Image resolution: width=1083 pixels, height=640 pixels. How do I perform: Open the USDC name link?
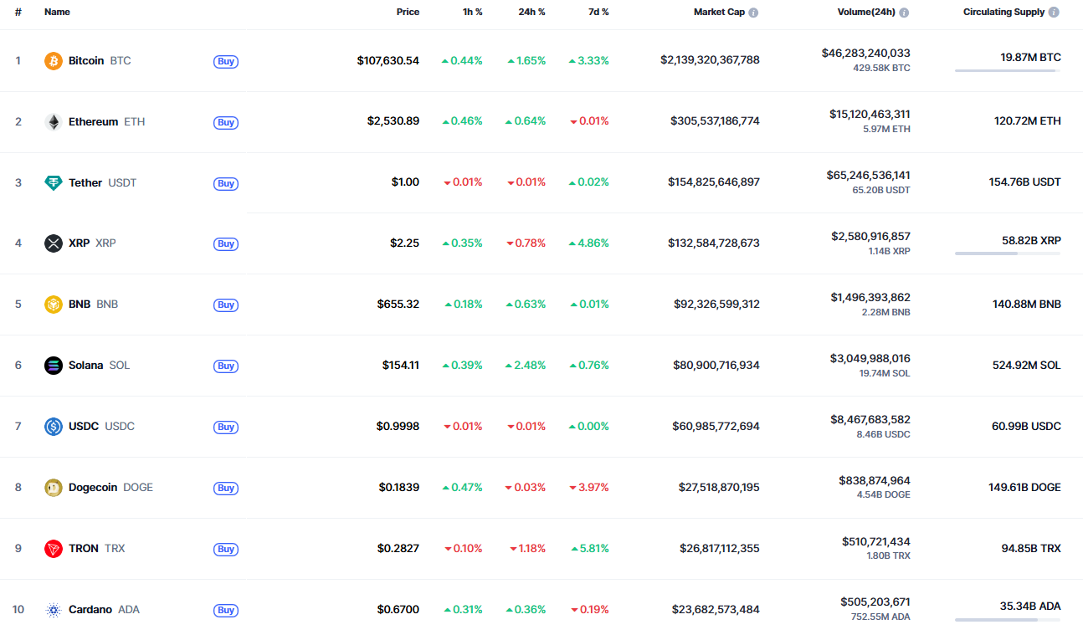coord(84,427)
